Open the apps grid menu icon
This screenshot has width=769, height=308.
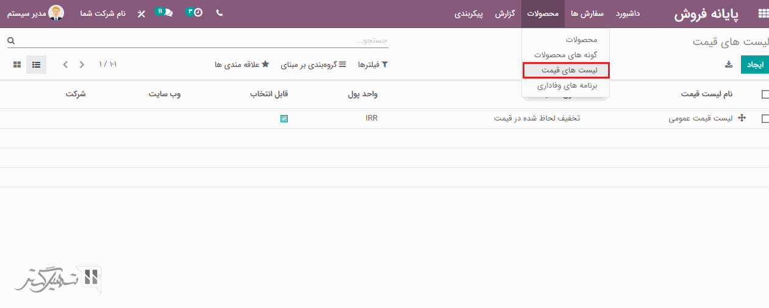pyautogui.click(x=762, y=14)
